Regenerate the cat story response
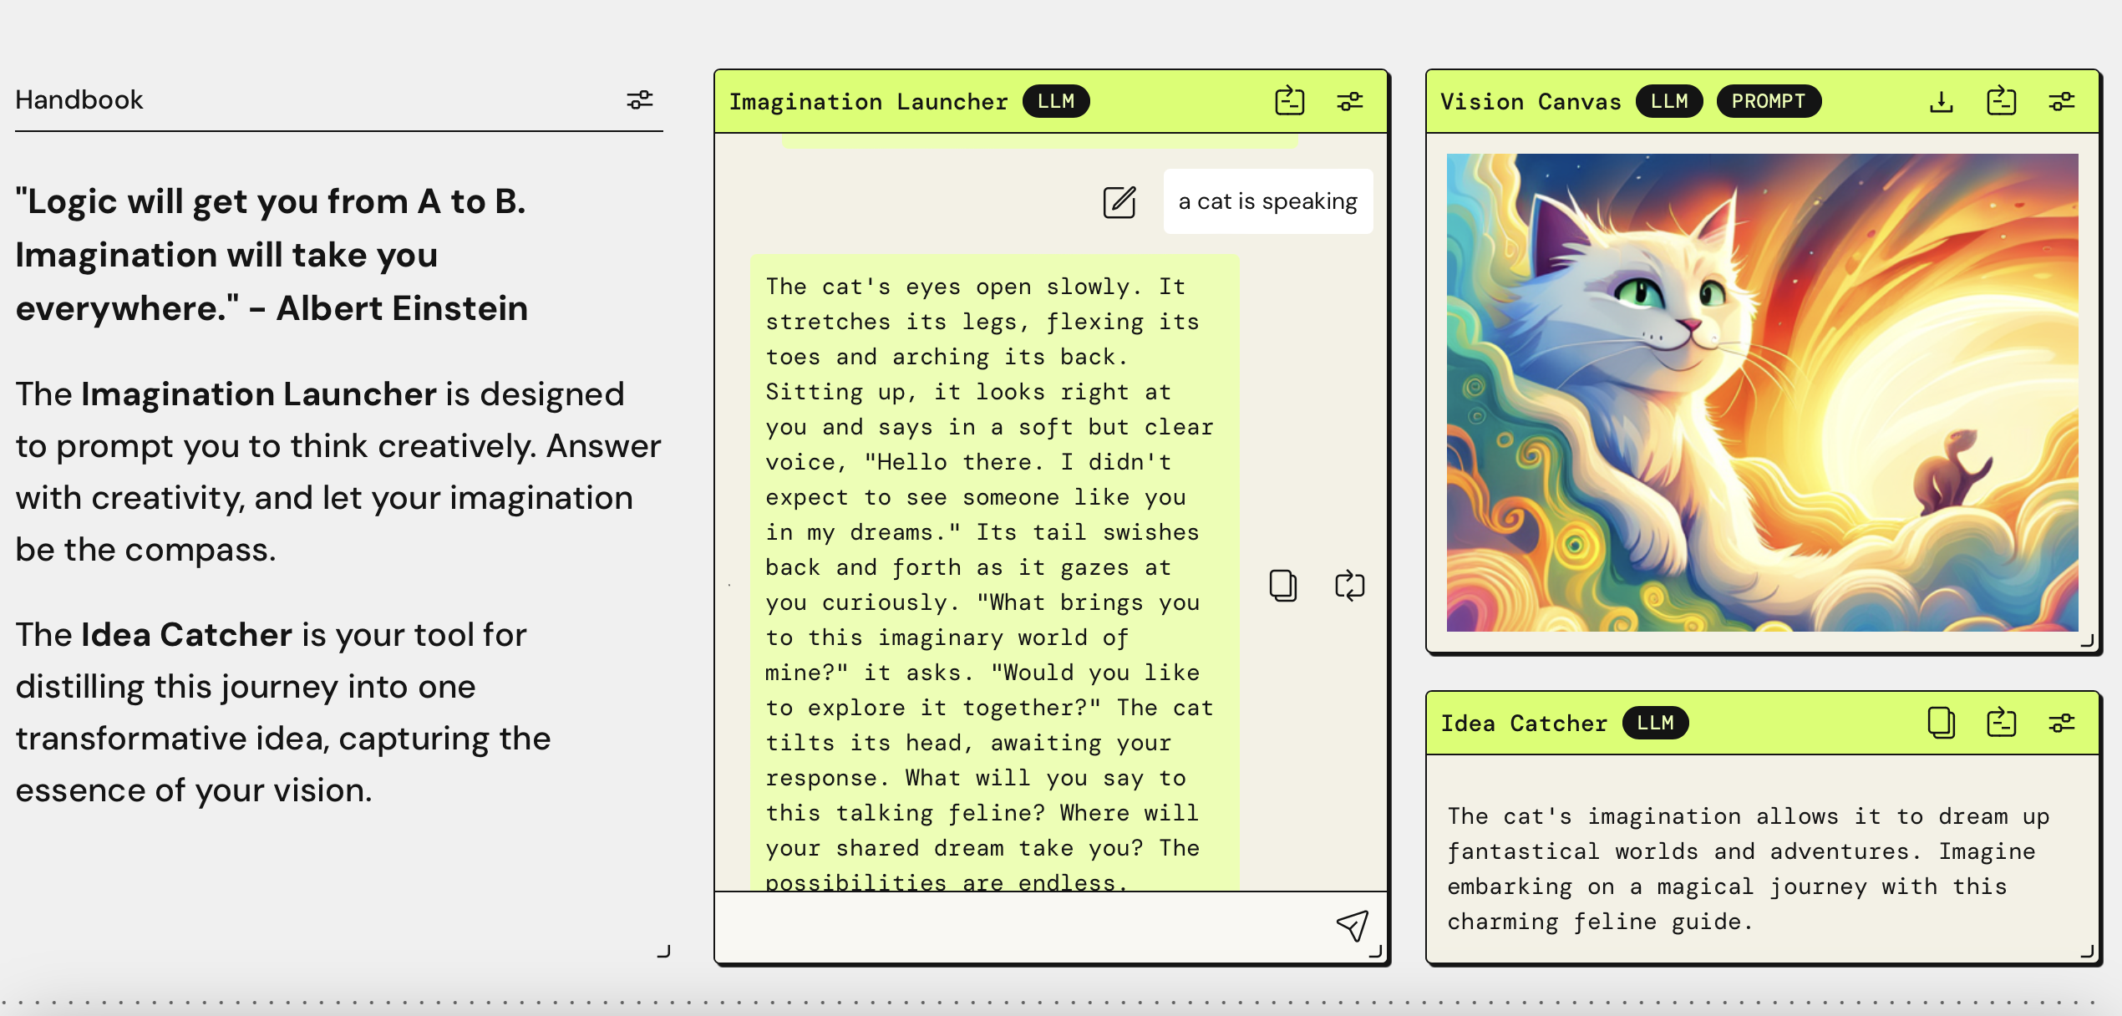 [x=1349, y=585]
